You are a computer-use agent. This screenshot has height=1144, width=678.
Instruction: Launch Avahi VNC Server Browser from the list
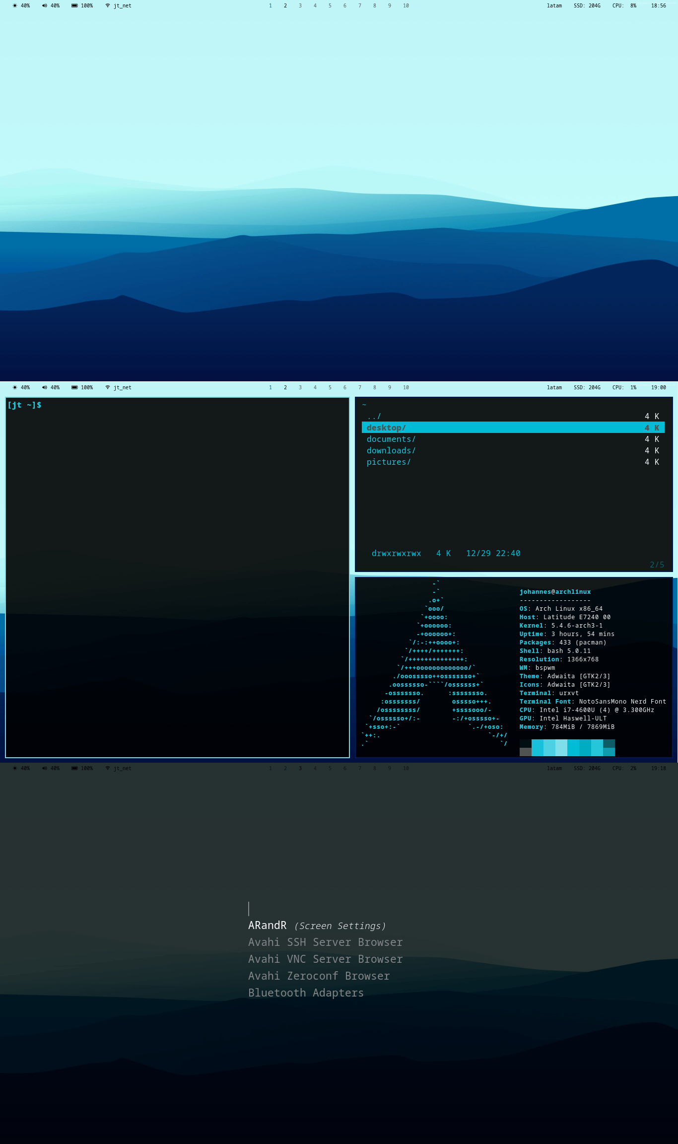326,959
